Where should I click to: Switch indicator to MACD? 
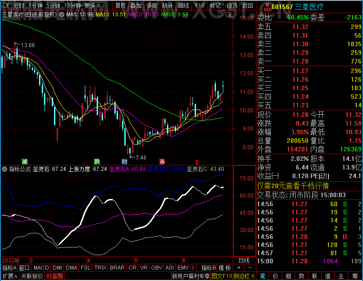41,268
